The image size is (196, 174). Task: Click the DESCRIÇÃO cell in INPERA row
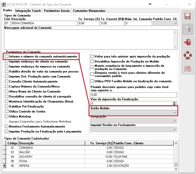[143, 166]
